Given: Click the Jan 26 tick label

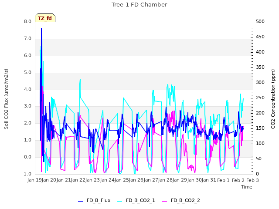Looking at the screenshot, I should click(136, 180).
